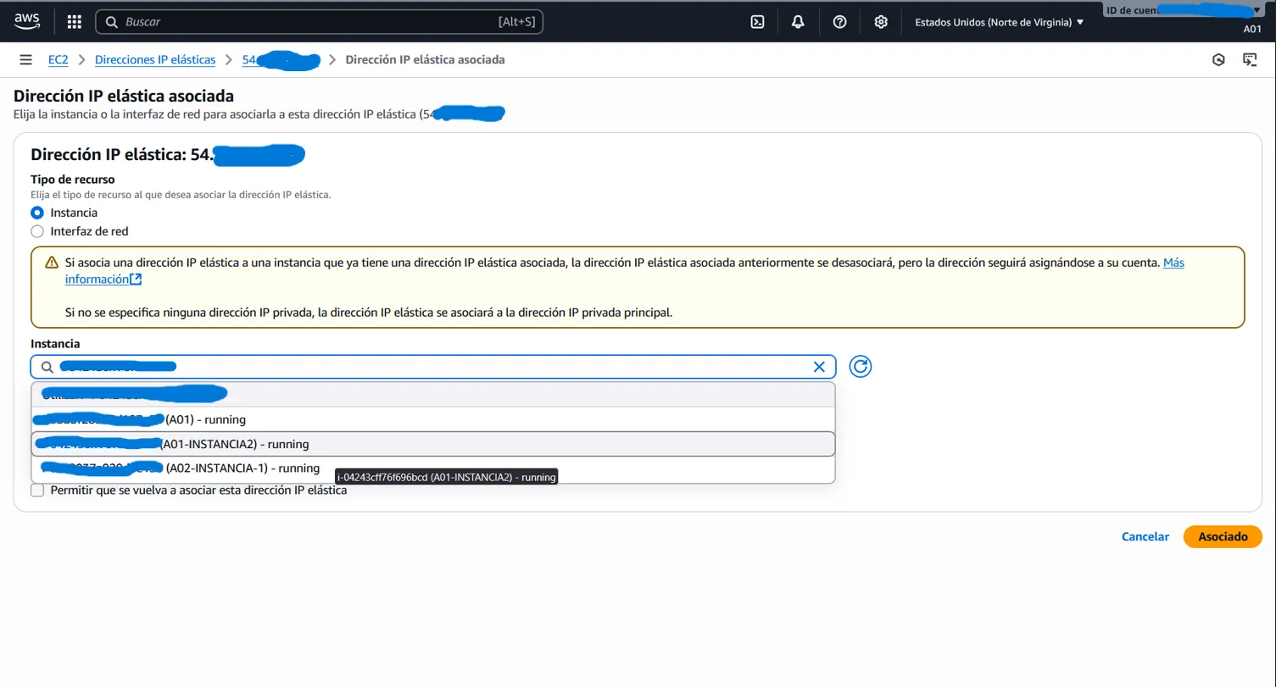The image size is (1276, 687).
Task: Expand the Estados Unidos region dropdown
Action: pyautogui.click(x=999, y=22)
